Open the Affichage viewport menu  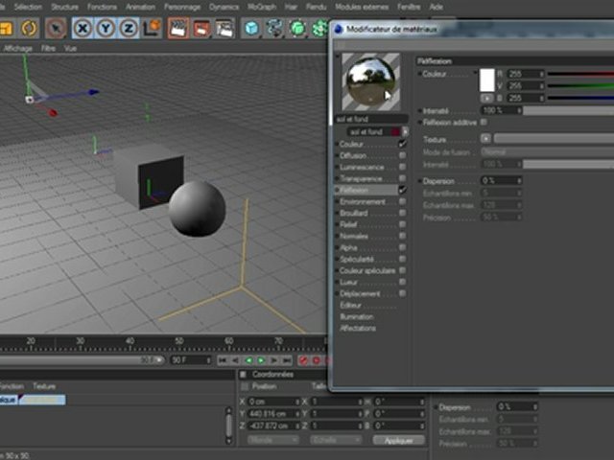click(x=17, y=46)
